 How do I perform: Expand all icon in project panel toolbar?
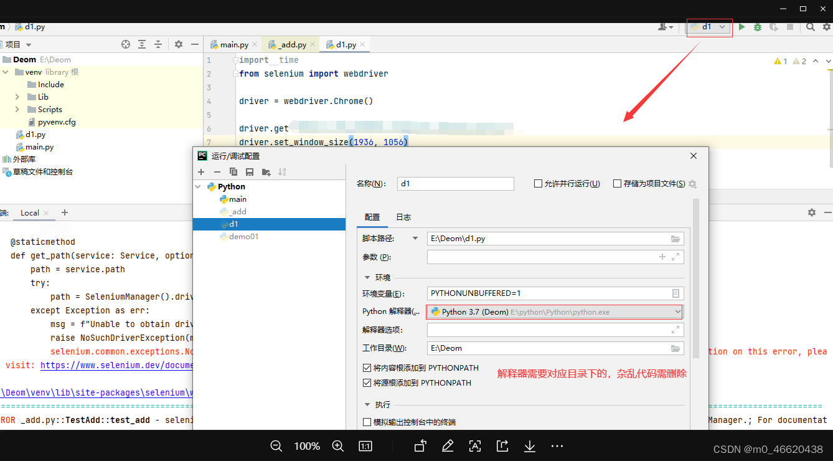point(142,44)
